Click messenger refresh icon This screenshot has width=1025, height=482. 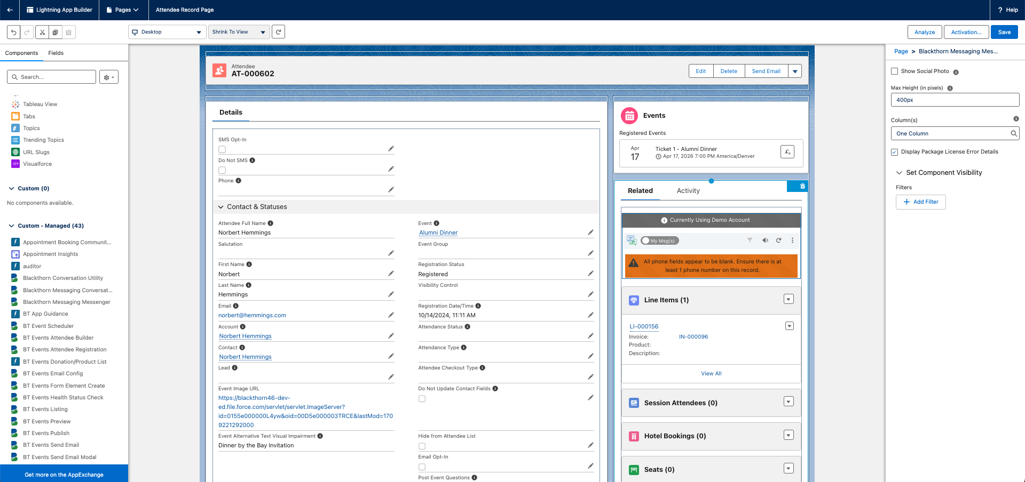point(778,240)
